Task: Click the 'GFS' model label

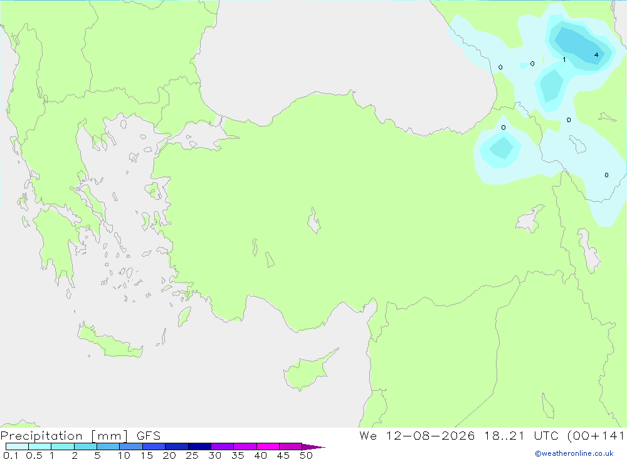Action: coord(149,436)
